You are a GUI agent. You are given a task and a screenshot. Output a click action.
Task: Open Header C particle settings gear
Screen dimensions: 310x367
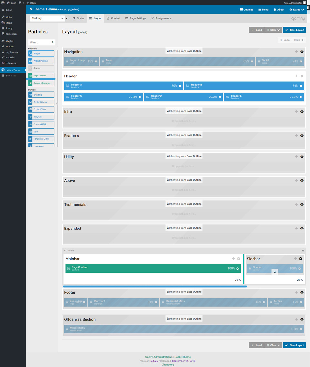pyautogui.click(x=140, y=97)
